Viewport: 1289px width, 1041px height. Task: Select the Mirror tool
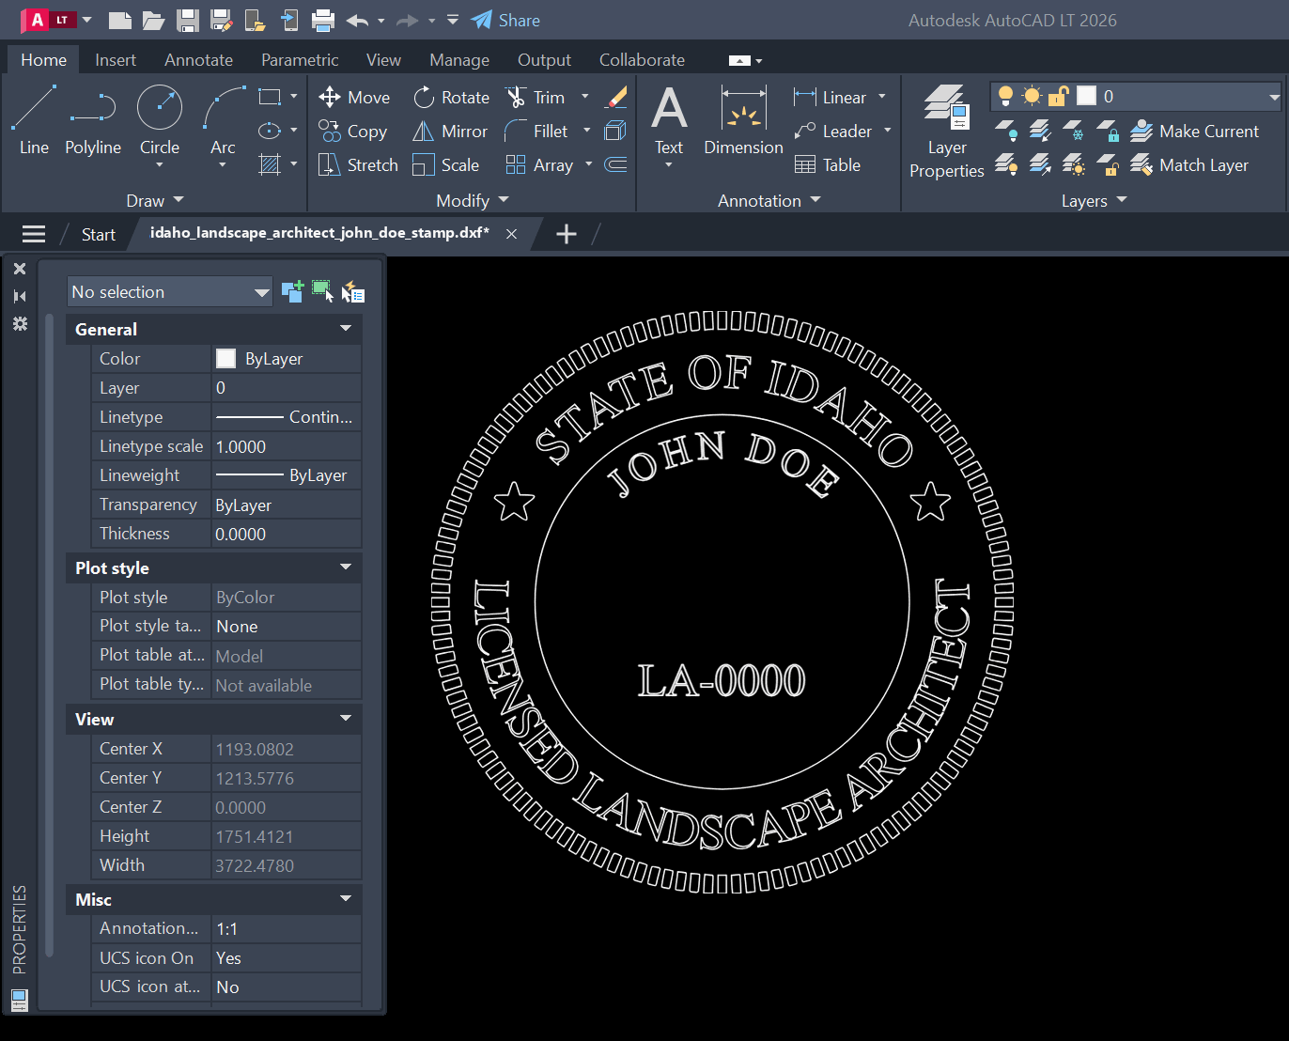pos(450,132)
